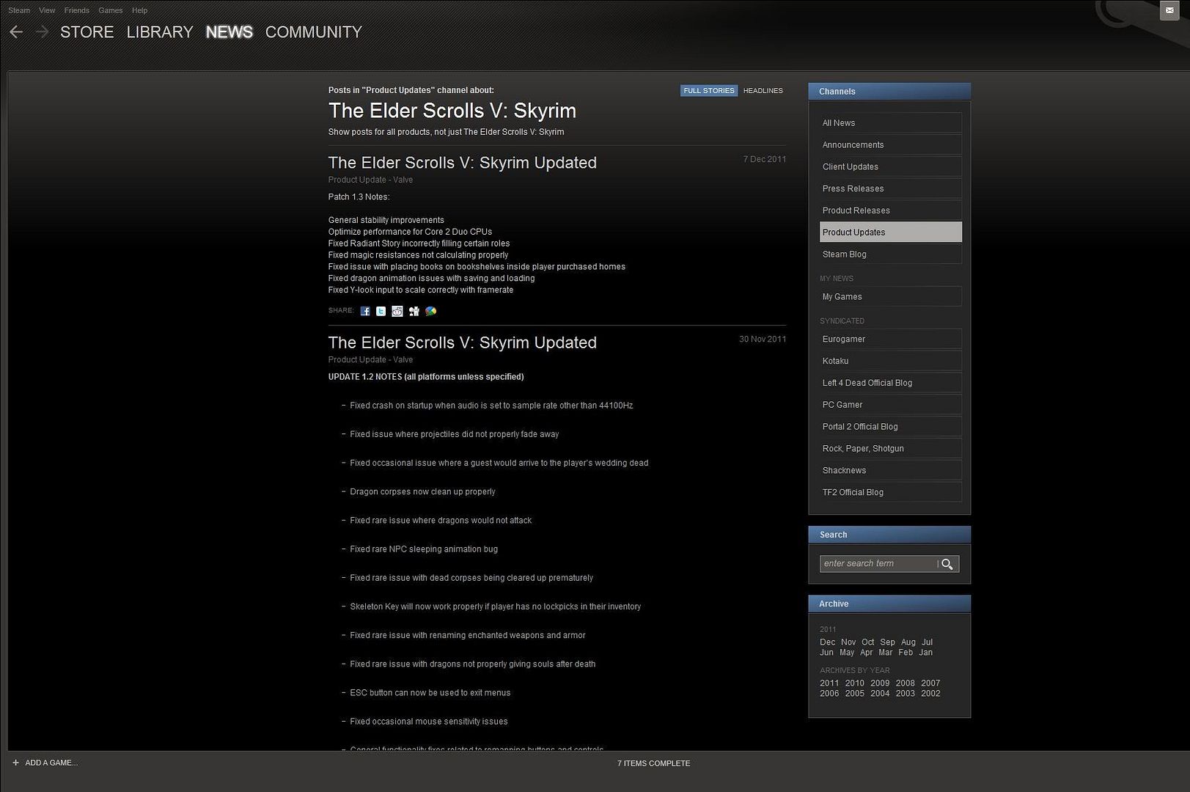Image resolution: width=1190 pixels, height=792 pixels.
Task: Open the Jul 2011 archive
Action: click(928, 642)
